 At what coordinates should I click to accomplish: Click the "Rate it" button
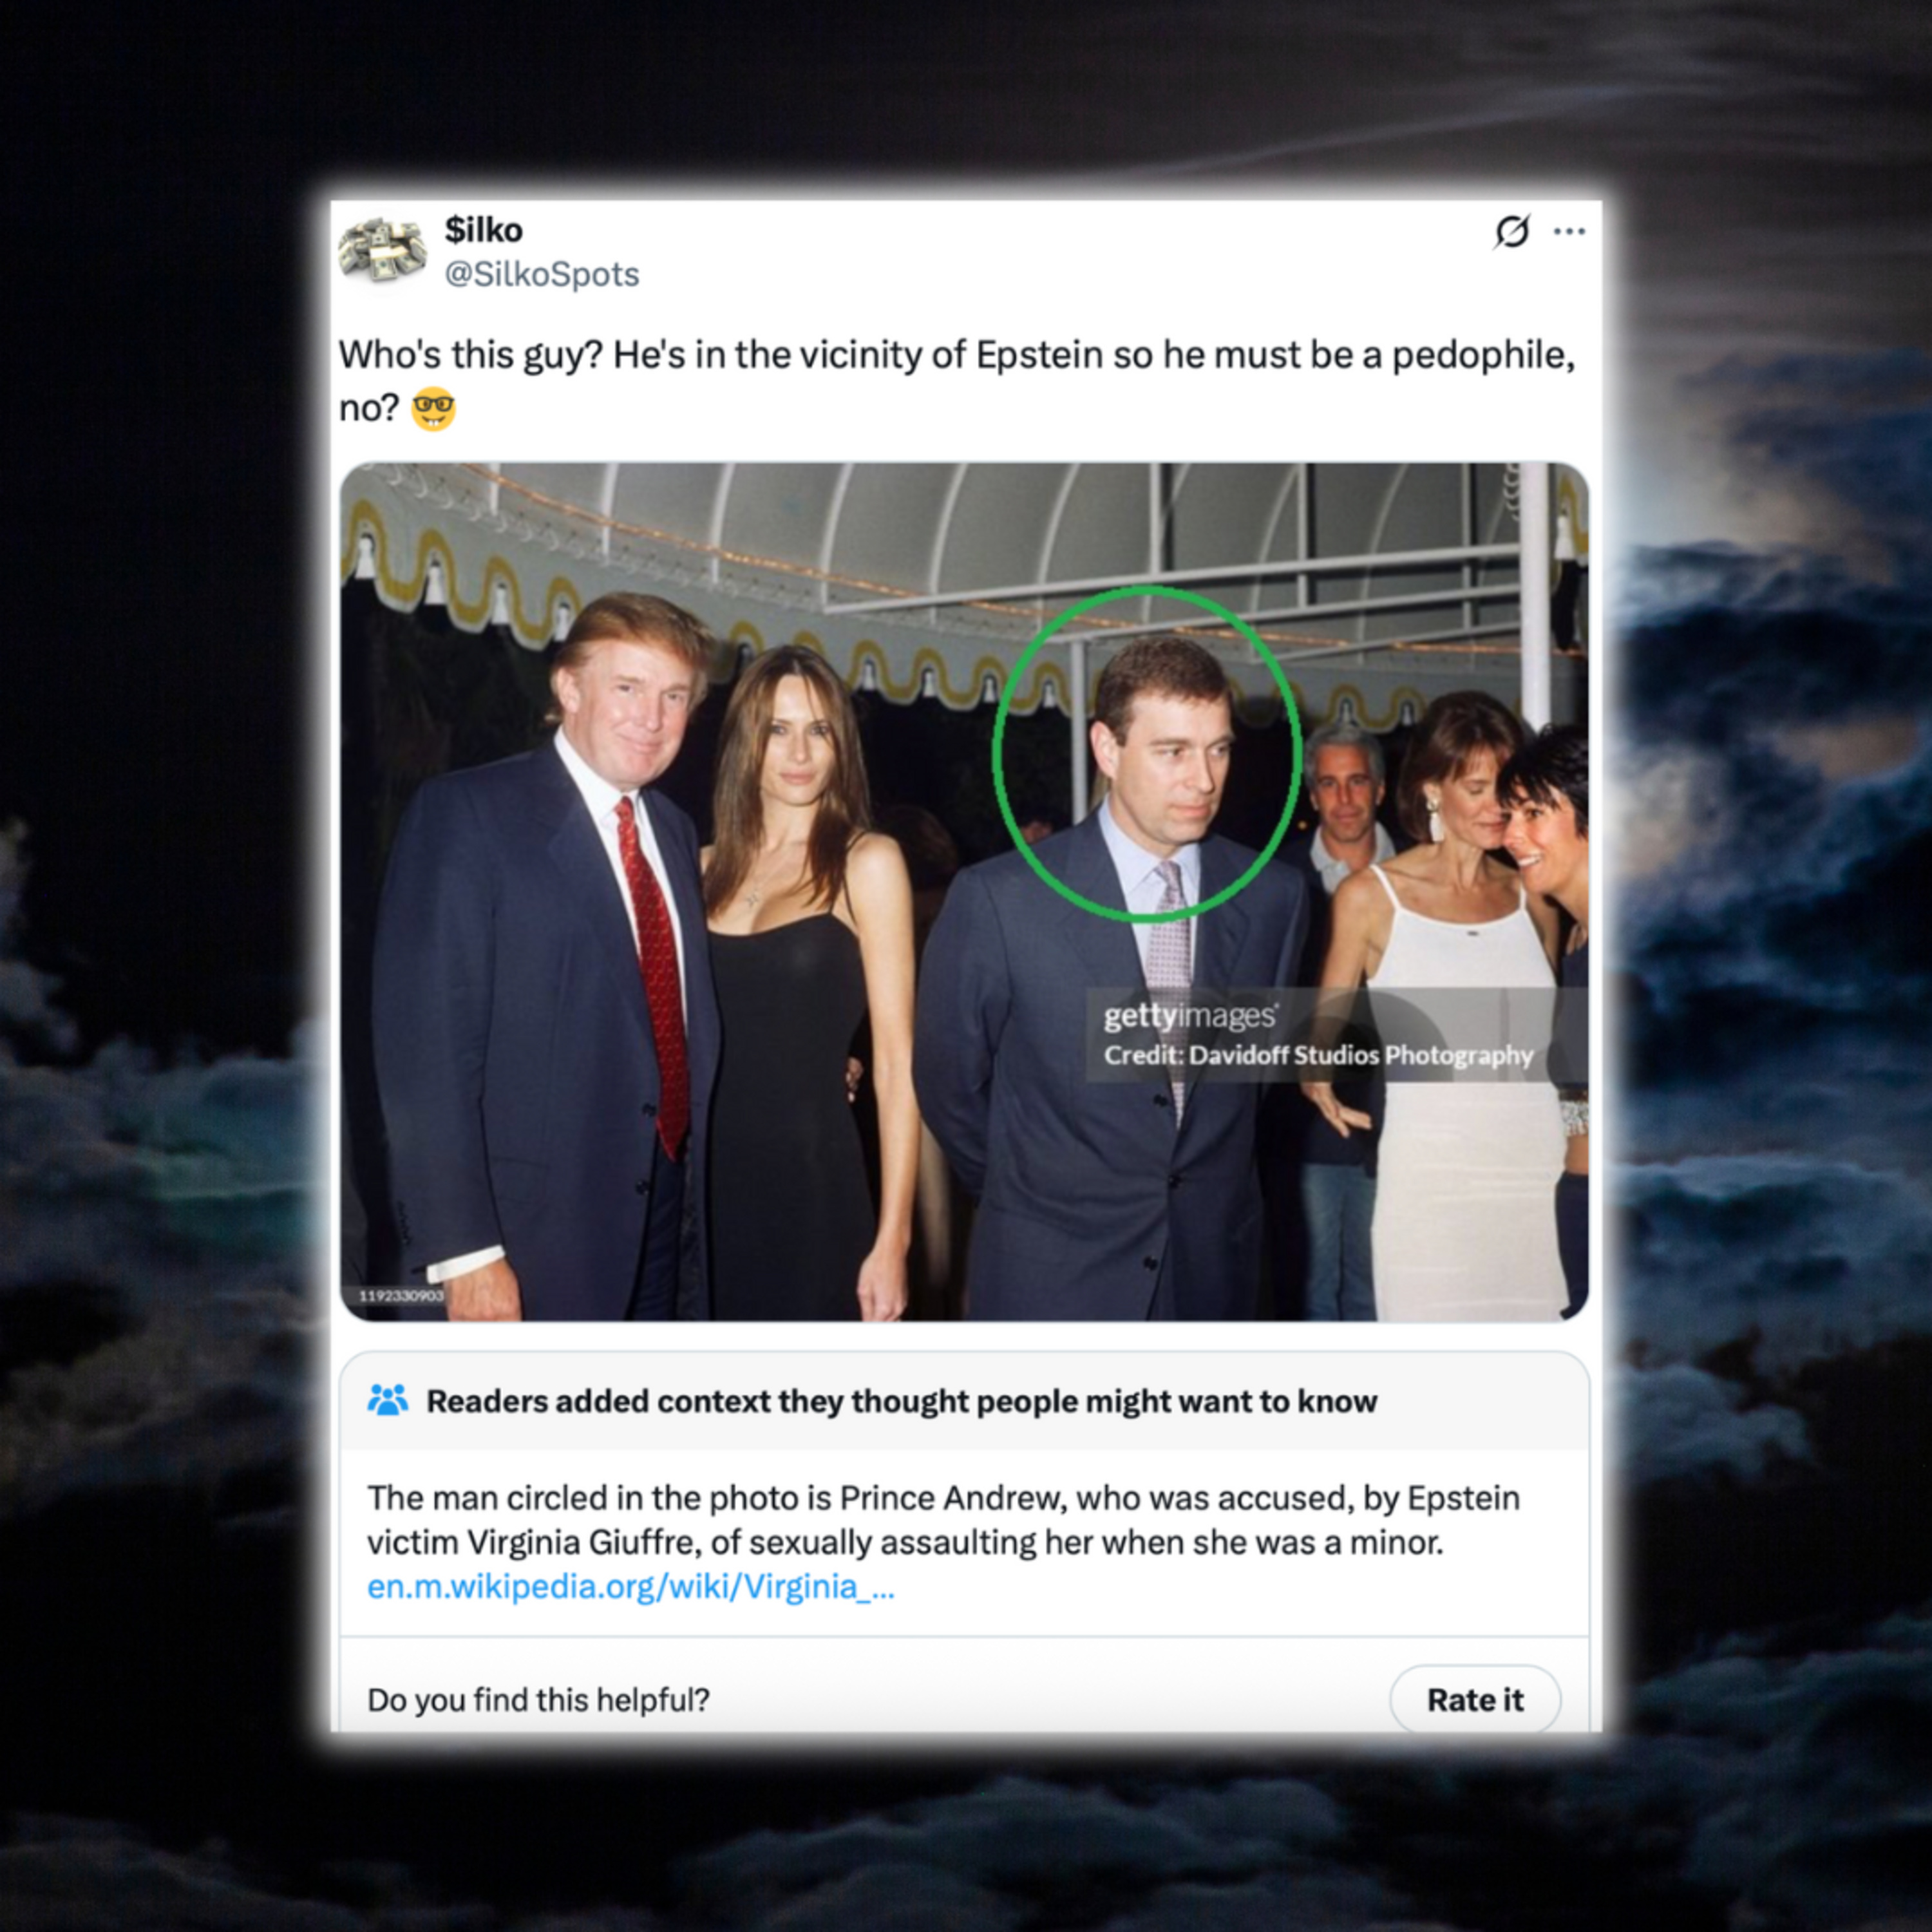click(x=1475, y=1699)
